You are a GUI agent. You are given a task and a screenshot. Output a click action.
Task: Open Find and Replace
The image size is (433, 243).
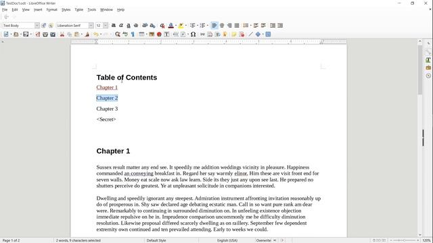(x=118, y=34)
